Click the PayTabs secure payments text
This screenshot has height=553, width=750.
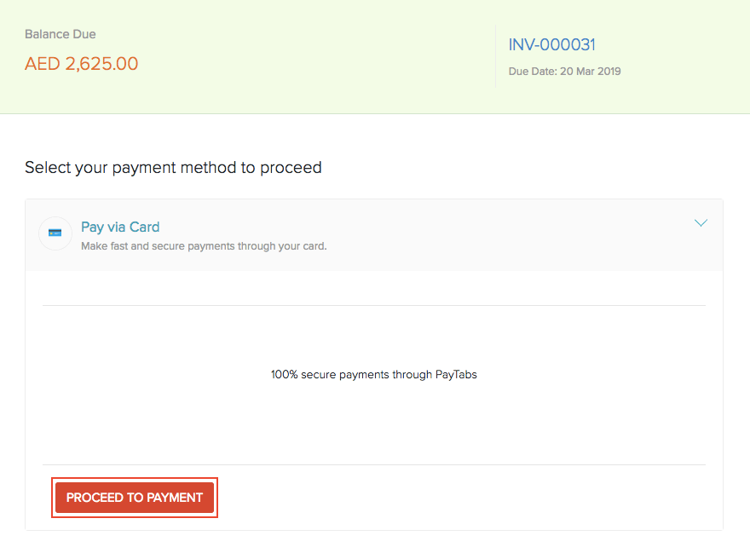coord(373,374)
